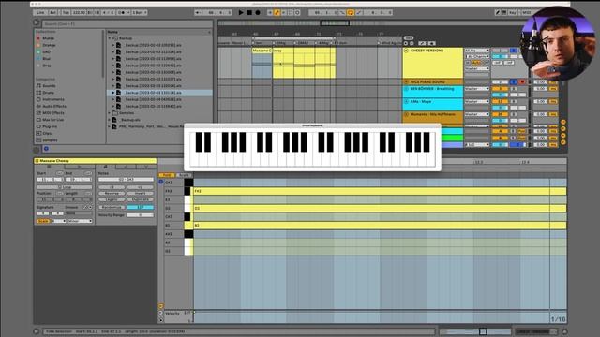Toggle the Loop switch in transport

(x=351, y=12)
